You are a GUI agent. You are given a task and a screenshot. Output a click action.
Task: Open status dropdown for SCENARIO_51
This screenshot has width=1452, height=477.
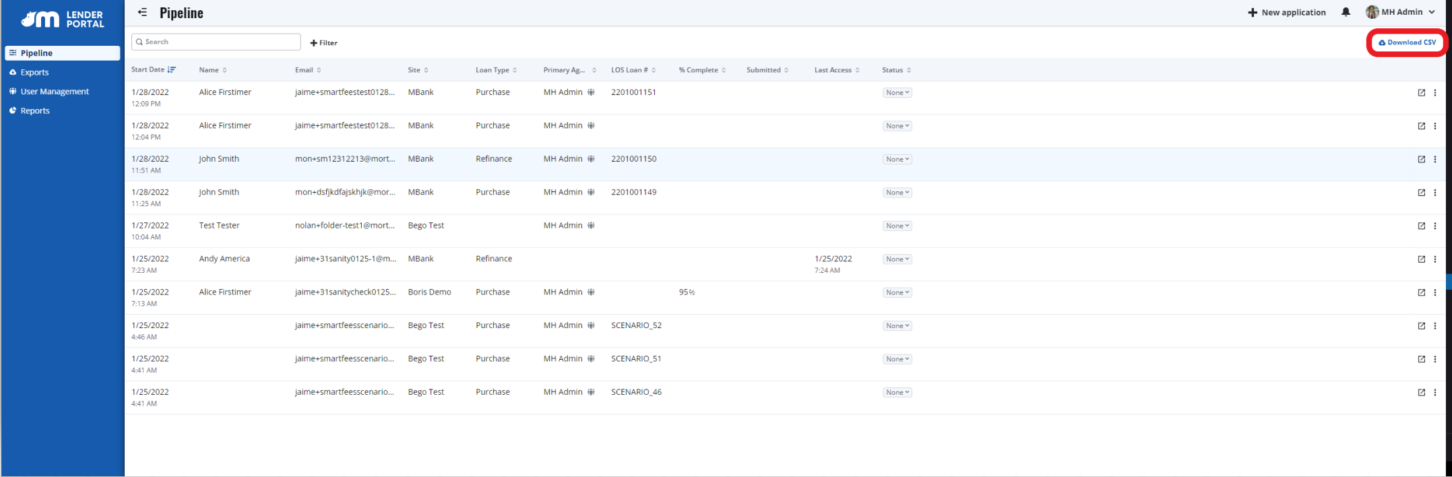click(x=897, y=359)
